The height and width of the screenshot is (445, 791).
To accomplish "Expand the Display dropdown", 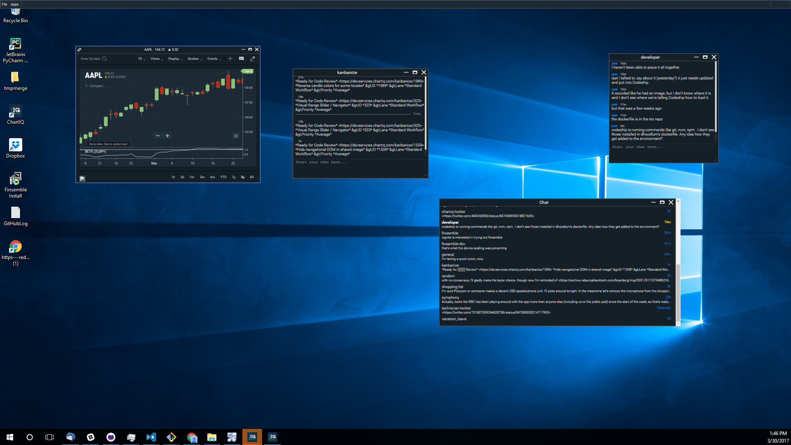I will coord(175,59).
